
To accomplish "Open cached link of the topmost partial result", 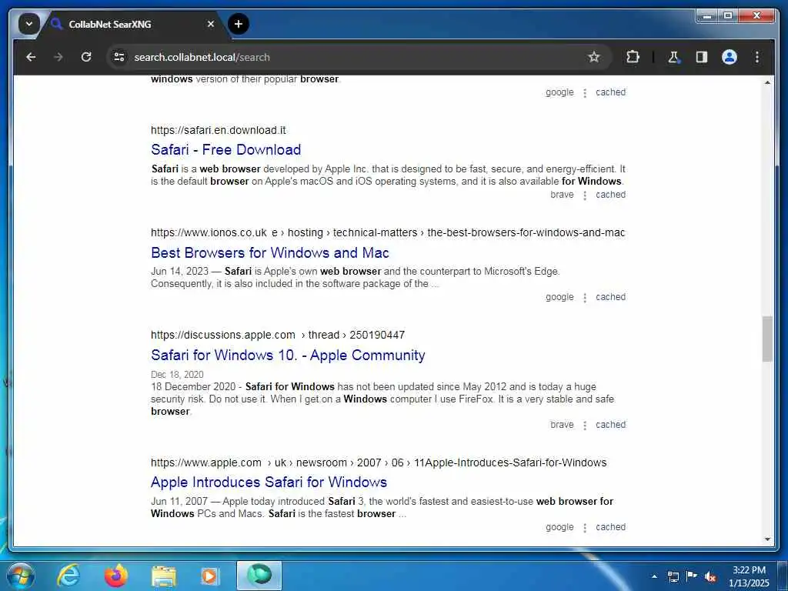I will tap(610, 92).
